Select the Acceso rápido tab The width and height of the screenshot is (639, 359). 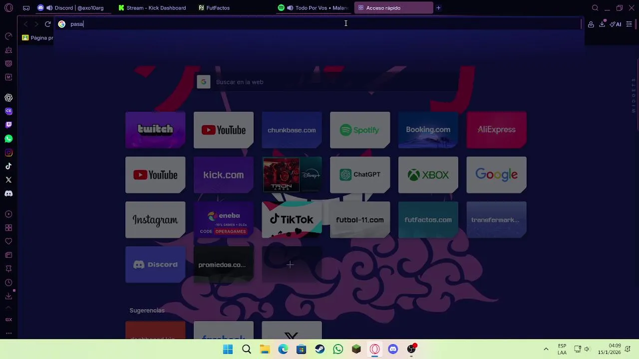coord(394,8)
